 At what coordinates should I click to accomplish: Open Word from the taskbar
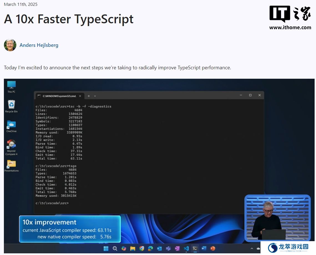coord(204,248)
